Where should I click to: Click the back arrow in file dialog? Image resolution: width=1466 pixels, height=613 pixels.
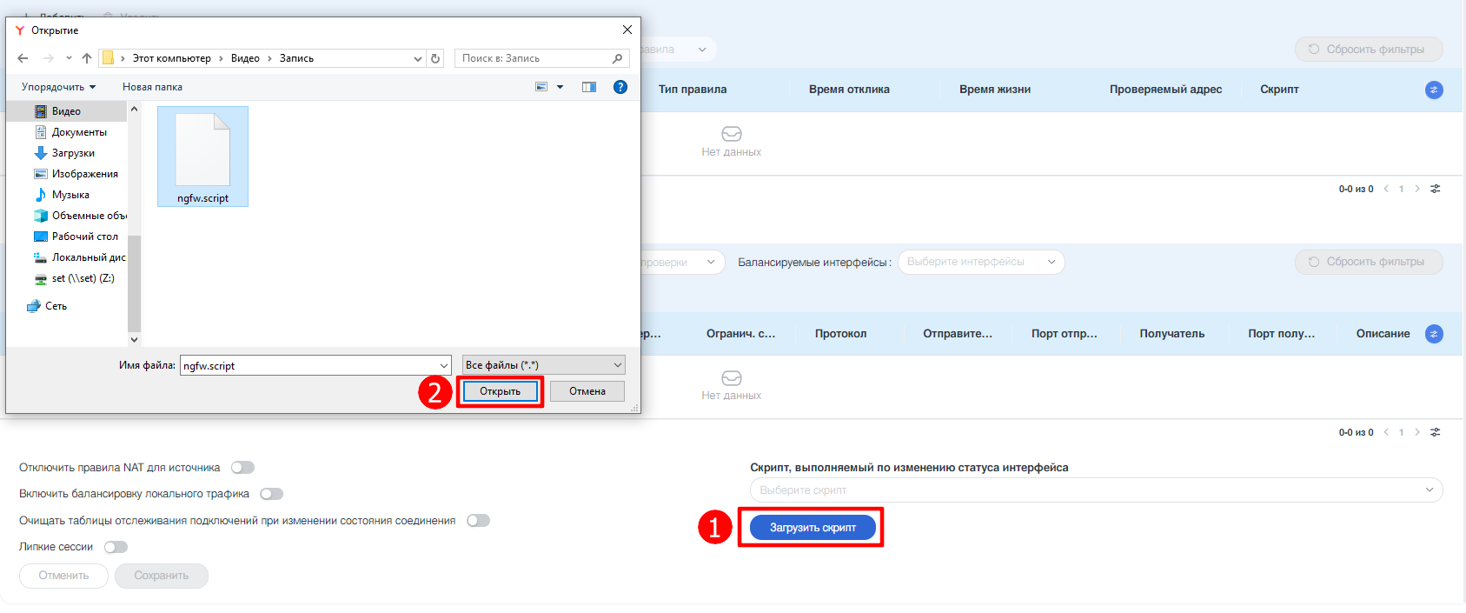click(x=23, y=58)
